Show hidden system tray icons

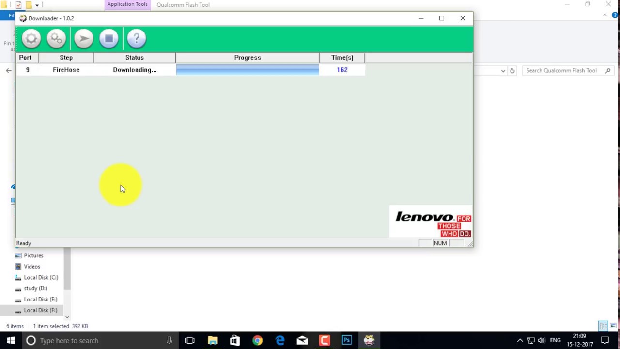520,341
